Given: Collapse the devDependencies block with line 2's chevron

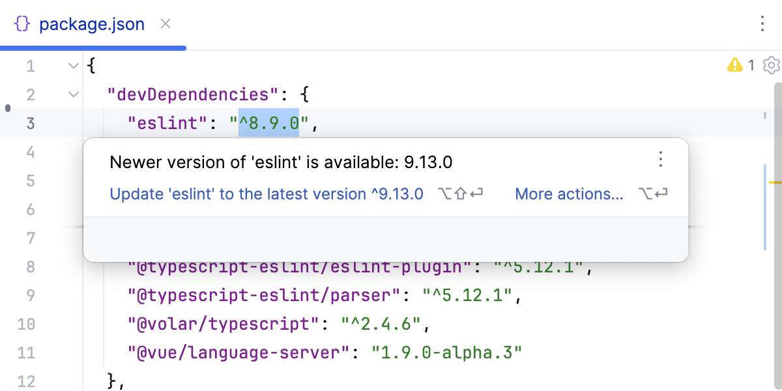Looking at the screenshot, I should pos(72,94).
